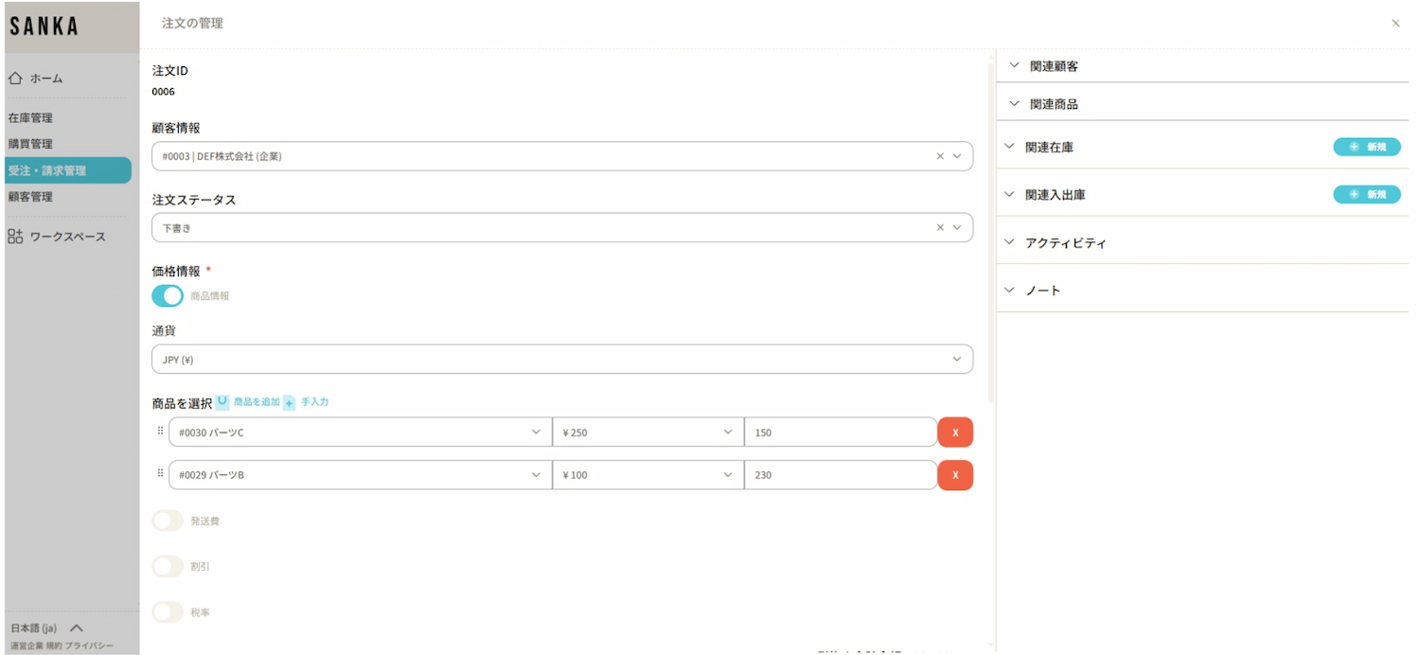Screen dimensions: 1420x655
Task: Clear the order status value
Action: 940,227
